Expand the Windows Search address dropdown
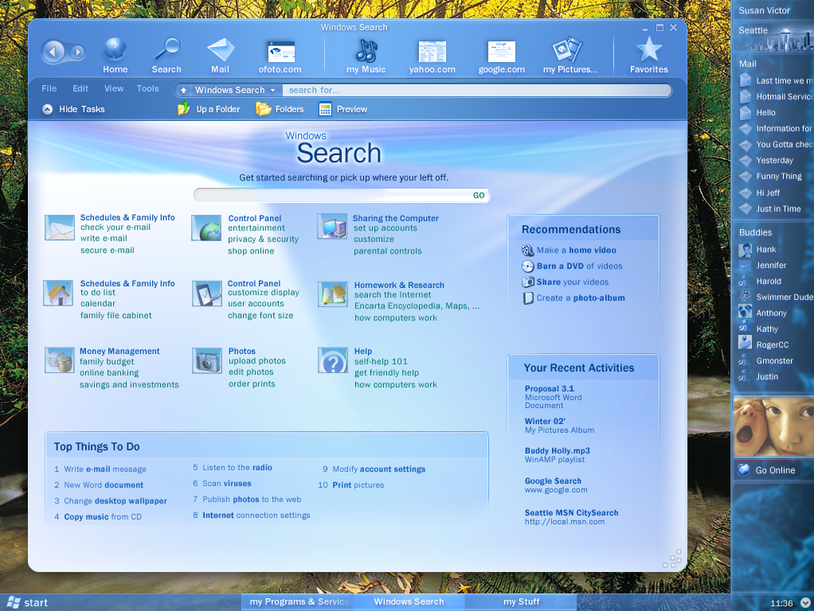 tap(272, 90)
